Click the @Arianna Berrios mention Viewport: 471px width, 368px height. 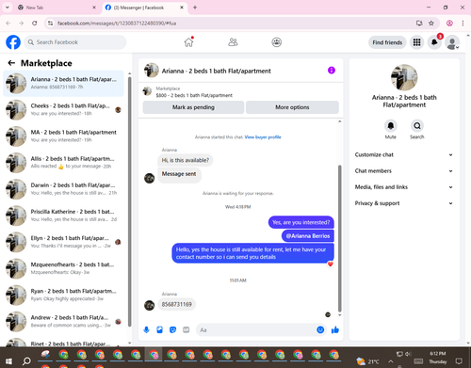pos(308,236)
